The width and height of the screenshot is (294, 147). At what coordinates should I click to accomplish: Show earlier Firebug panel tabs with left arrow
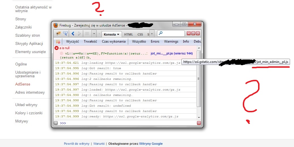click(x=99, y=34)
